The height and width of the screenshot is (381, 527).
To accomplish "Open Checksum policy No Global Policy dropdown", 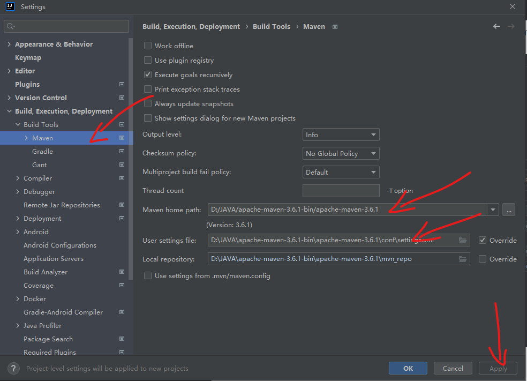I will (341, 153).
